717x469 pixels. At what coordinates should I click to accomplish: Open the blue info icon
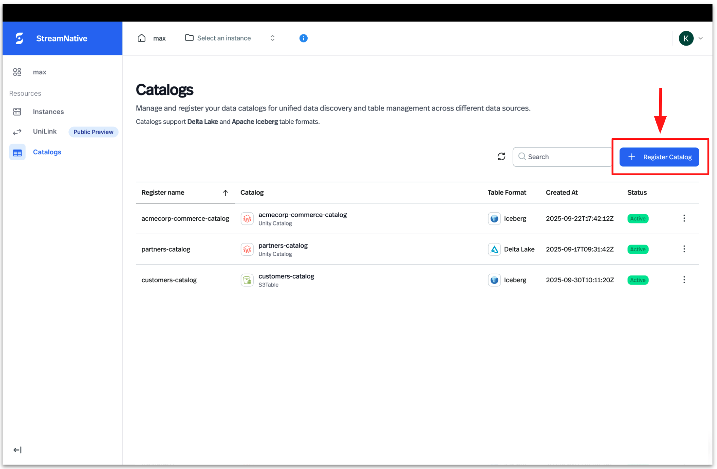pos(303,38)
